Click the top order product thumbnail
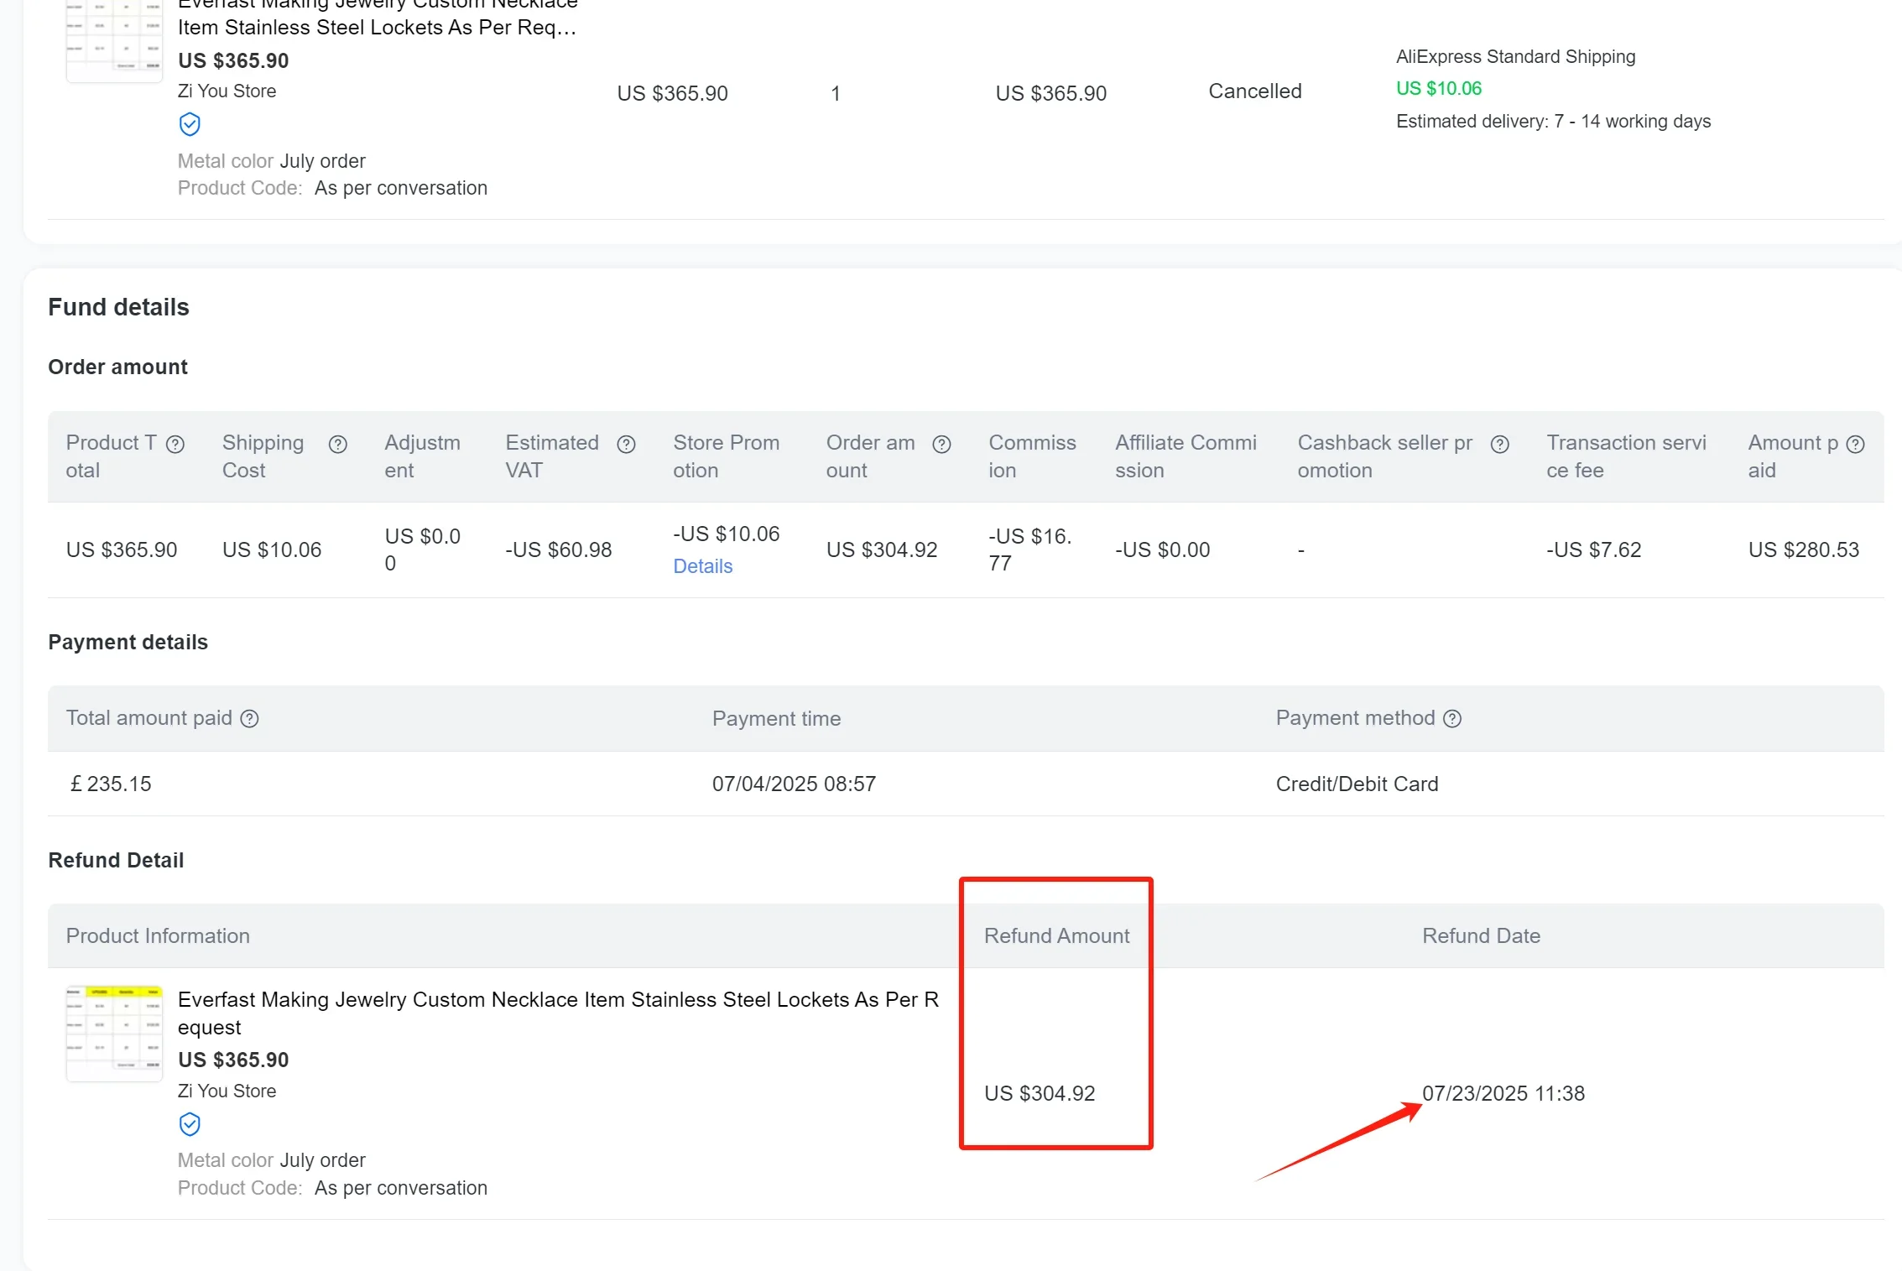The width and height of the screenshot is (1902, 1271). pos(114,39)
